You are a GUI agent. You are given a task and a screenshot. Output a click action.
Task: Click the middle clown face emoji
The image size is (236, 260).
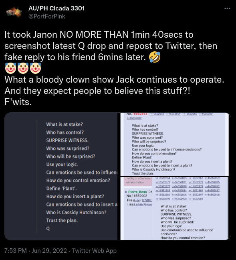pyautogui.click(x=23, y=68)
